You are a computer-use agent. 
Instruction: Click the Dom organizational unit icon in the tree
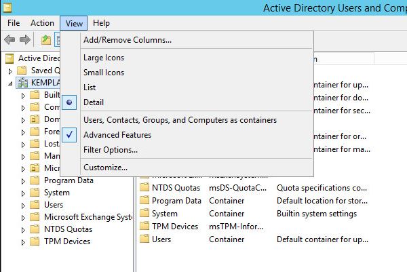[35, 119]
